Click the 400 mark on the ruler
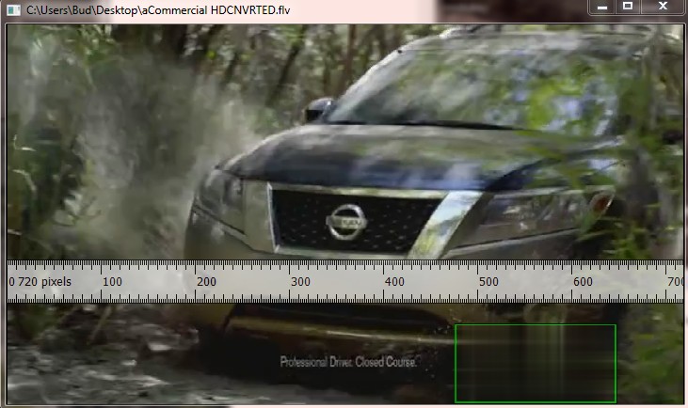The height and width of the screenshot is (408, 688). pos(394,282)
